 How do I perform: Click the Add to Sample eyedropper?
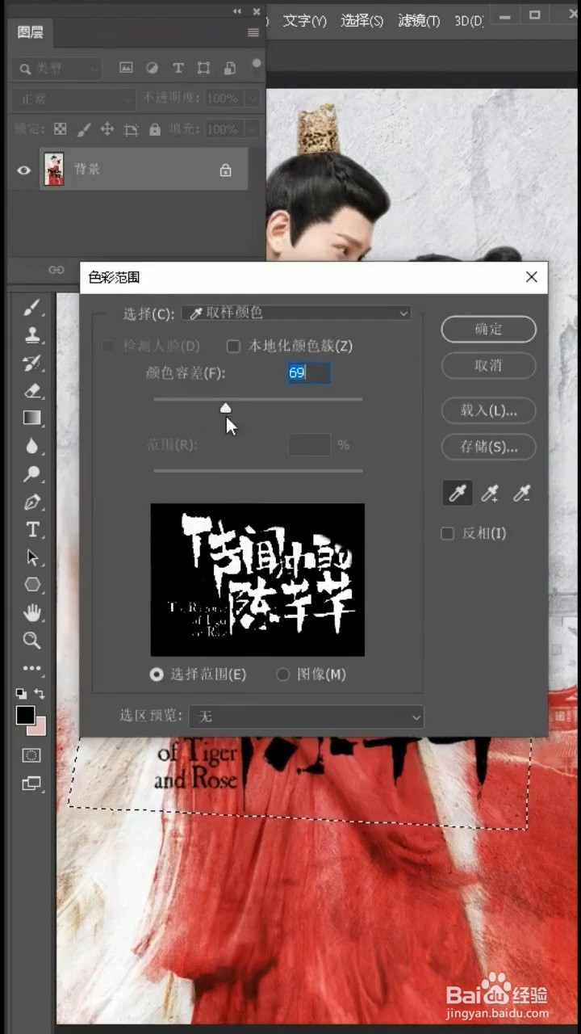pos(490,494)
